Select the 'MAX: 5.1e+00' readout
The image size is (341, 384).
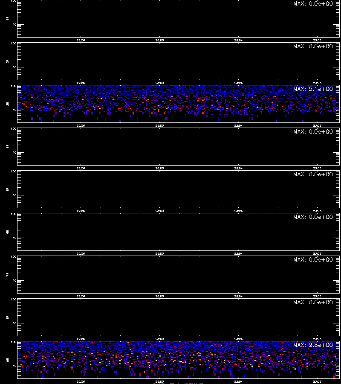313,89
